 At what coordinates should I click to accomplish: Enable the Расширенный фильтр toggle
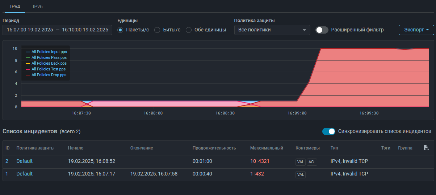[322, 30]
